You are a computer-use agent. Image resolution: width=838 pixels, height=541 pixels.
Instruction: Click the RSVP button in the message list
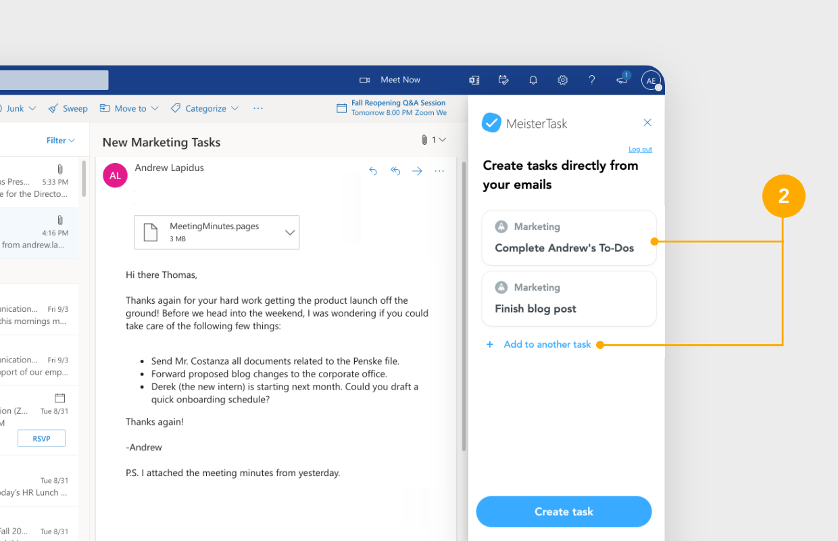click(x=41, y=438)
